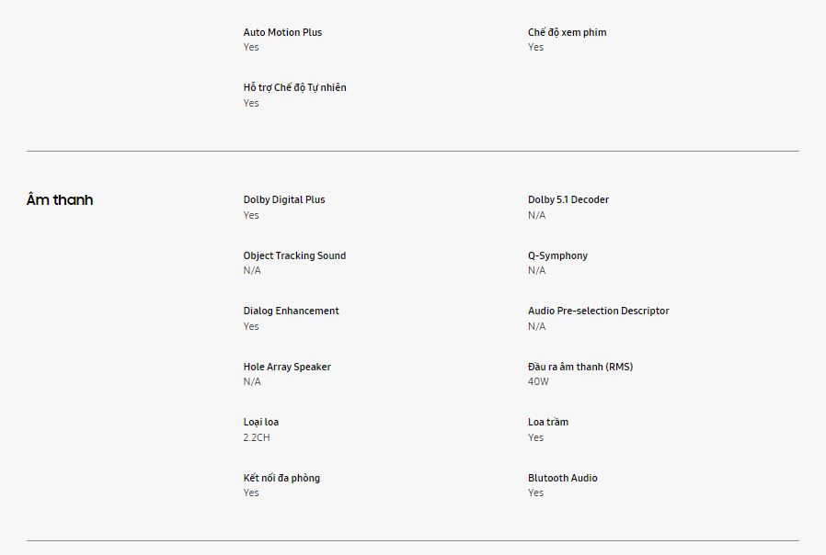826x555 pixels.
Task: Click the Kết nối đa phòng label
Action: pos(281,478)
